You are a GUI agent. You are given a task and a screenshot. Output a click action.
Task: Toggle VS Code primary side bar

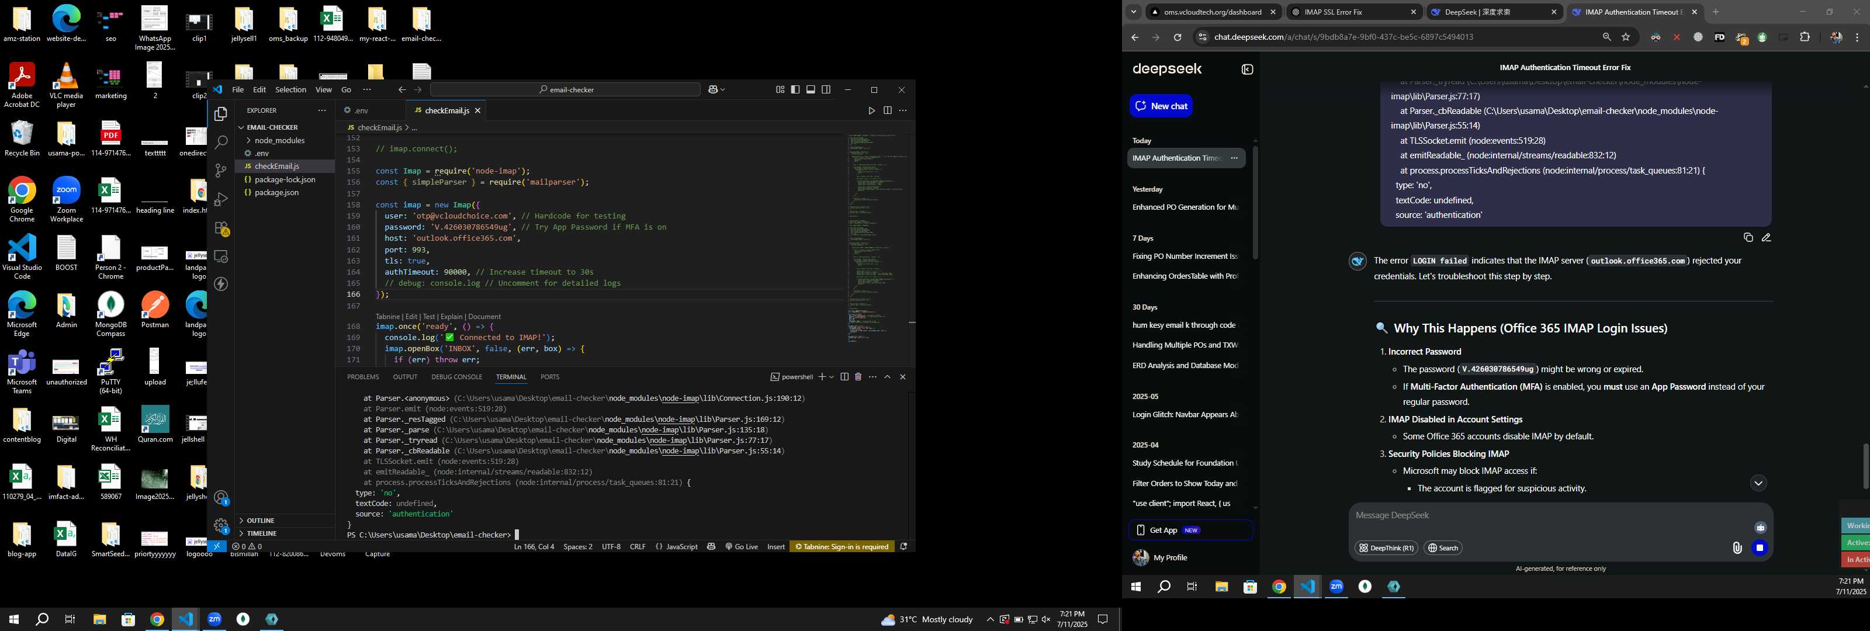pos(795,89)
